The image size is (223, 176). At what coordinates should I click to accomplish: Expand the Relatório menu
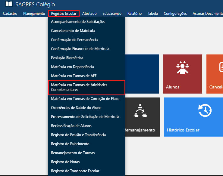[134, 14]
